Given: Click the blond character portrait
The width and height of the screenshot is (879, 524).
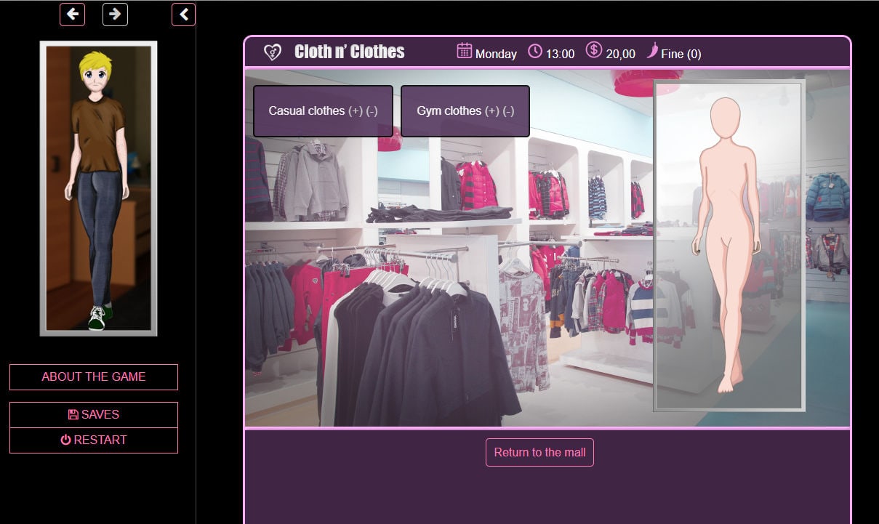Looking at the screenshot, I should pyautogui.click(x=98, y=188).
